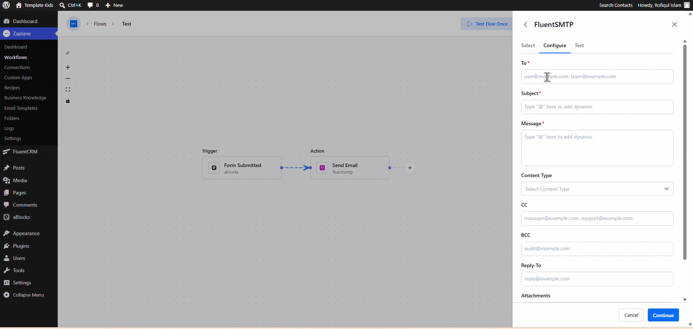Open Howdy, Rofiqul Islam account menu

click(x=664, y=5)
